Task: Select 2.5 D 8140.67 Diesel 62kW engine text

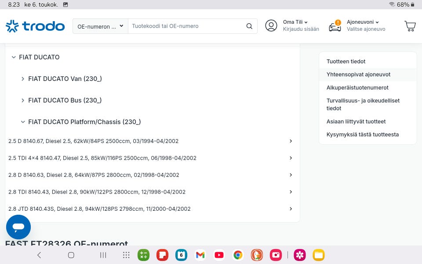Action: [93, 141]
